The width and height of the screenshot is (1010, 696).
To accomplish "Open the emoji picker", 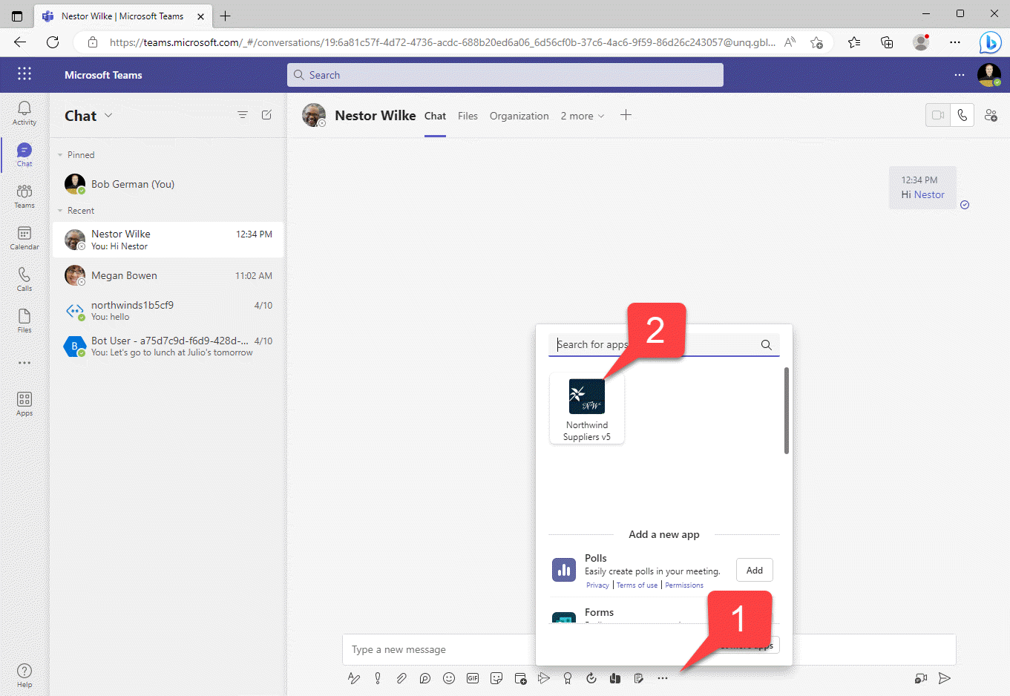I will coord(449,678).
